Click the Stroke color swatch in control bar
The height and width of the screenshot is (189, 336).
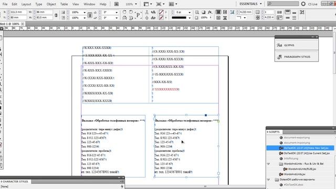161,18
